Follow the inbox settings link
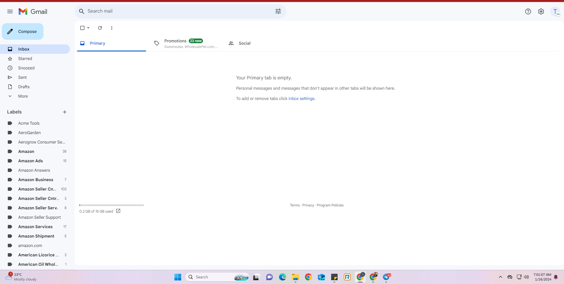This screenshot has width=564, height=284. click(301, 98)
